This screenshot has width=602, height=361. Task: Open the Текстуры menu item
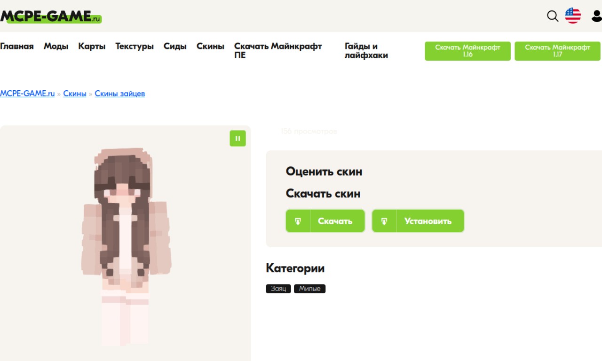coord(135,46)
